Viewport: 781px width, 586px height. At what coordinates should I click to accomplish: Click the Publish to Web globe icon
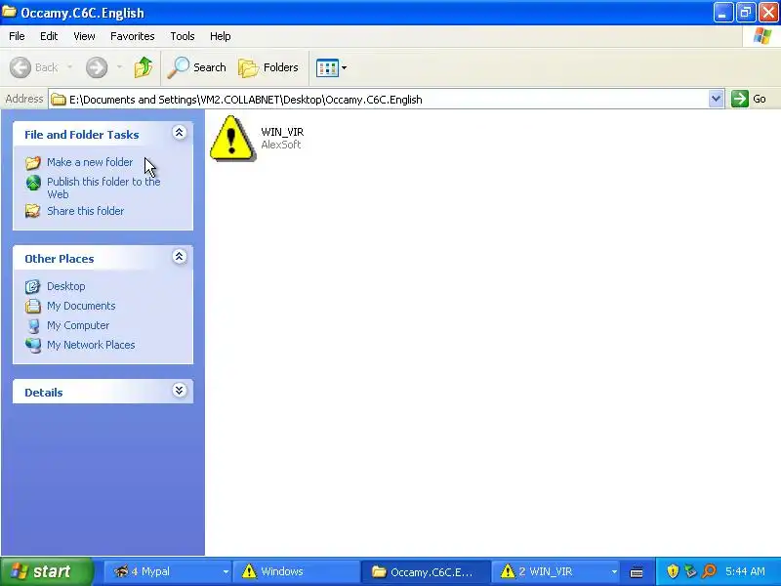tap(33, 183)
